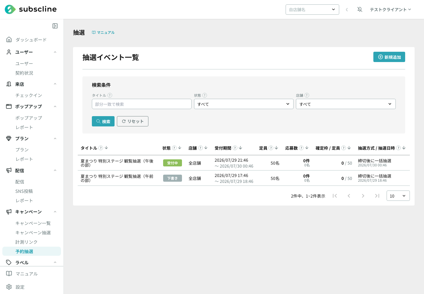Show help icon in 抽選方式 / 抽選日時 header
This screenshot has height=294, width=424.
click(x=398, y=148)
